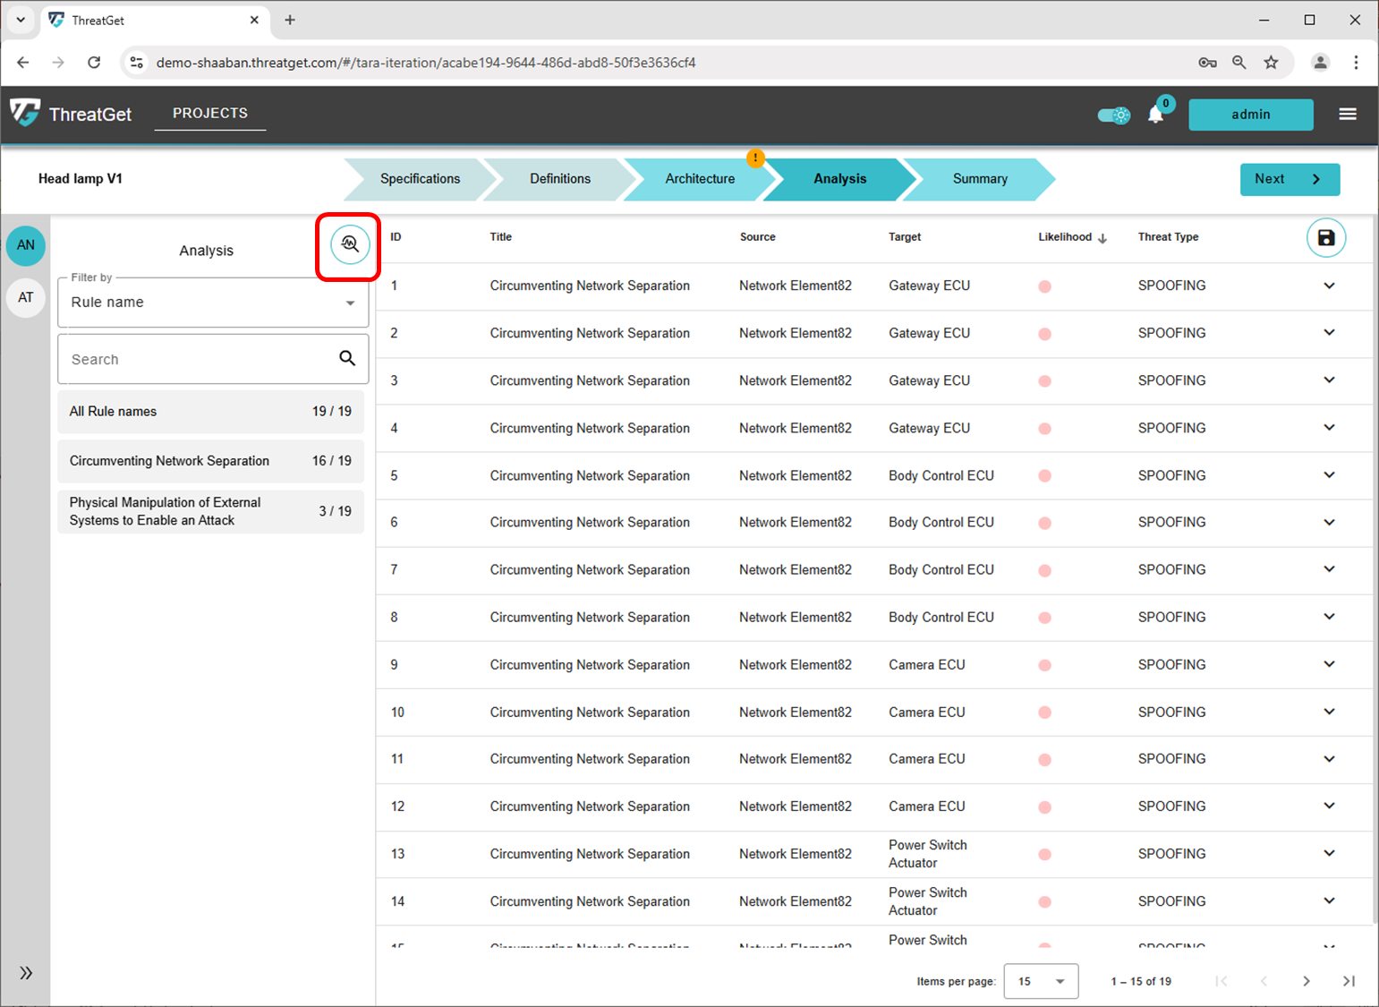Open the notifications bell

tap(1155, 115)
